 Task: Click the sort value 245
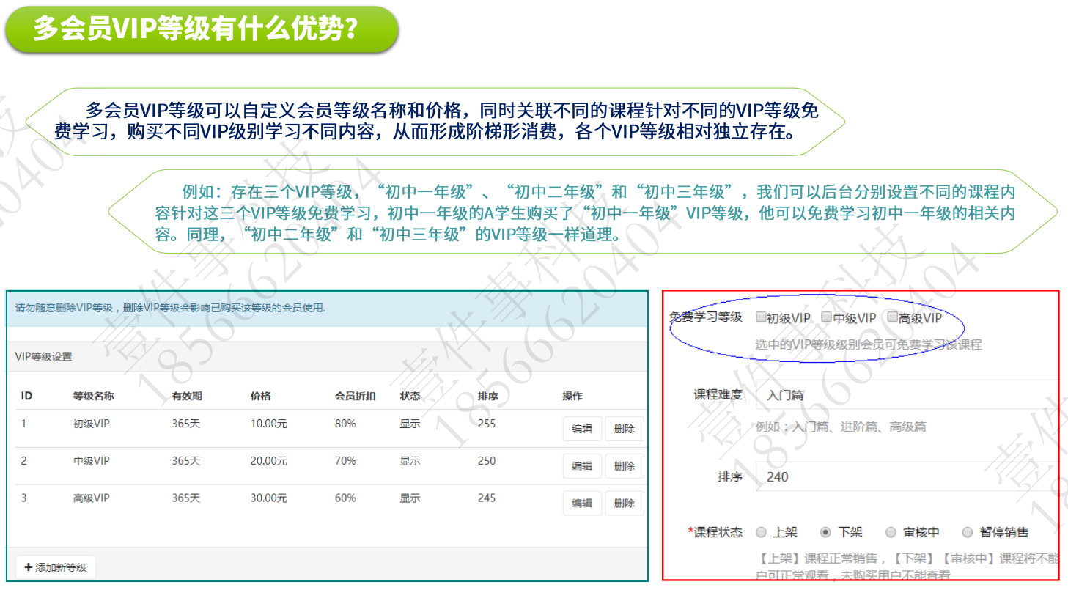click(x=487, y=498)
